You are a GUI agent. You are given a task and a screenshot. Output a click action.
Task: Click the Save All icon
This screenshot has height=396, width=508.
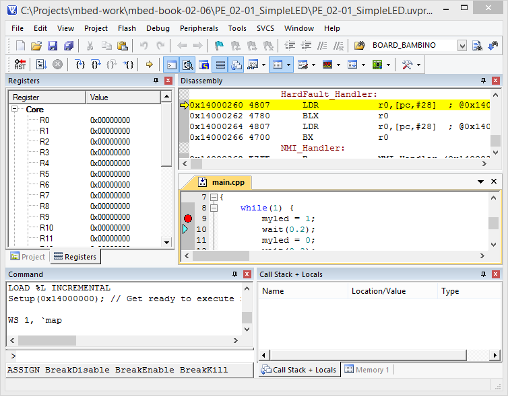69,46
